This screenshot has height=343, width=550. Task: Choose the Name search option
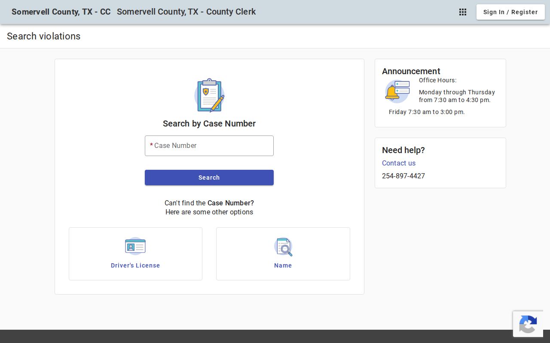coord(283,254)
